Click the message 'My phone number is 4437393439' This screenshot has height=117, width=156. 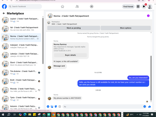point(67,98)
